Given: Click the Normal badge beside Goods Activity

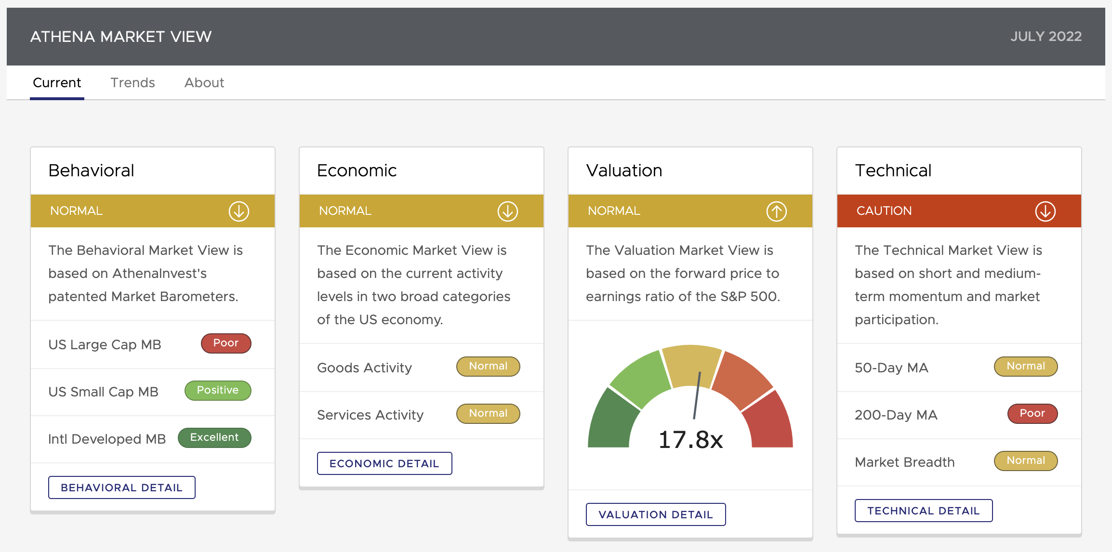Looking at the screenshot, I should point(488,366).
